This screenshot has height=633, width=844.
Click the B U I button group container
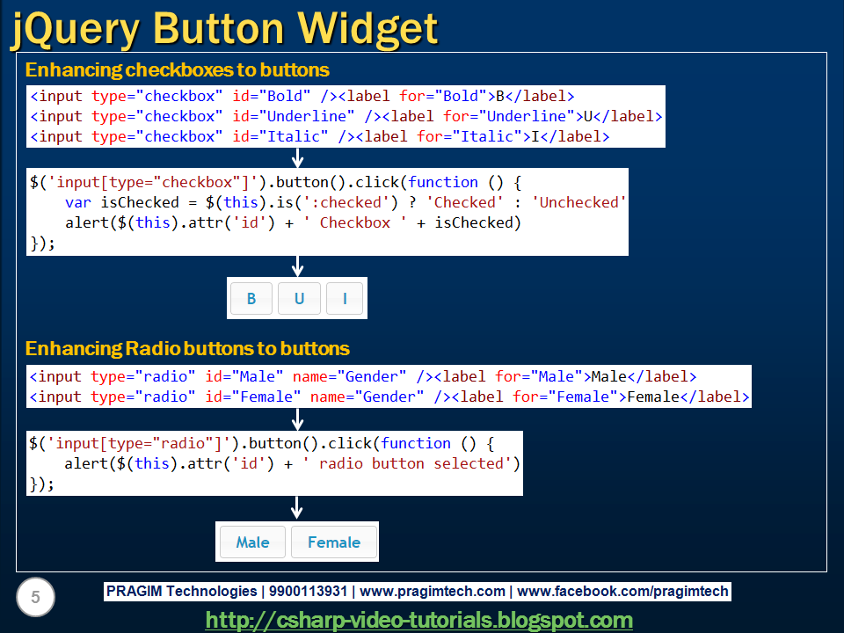(298, 298)
